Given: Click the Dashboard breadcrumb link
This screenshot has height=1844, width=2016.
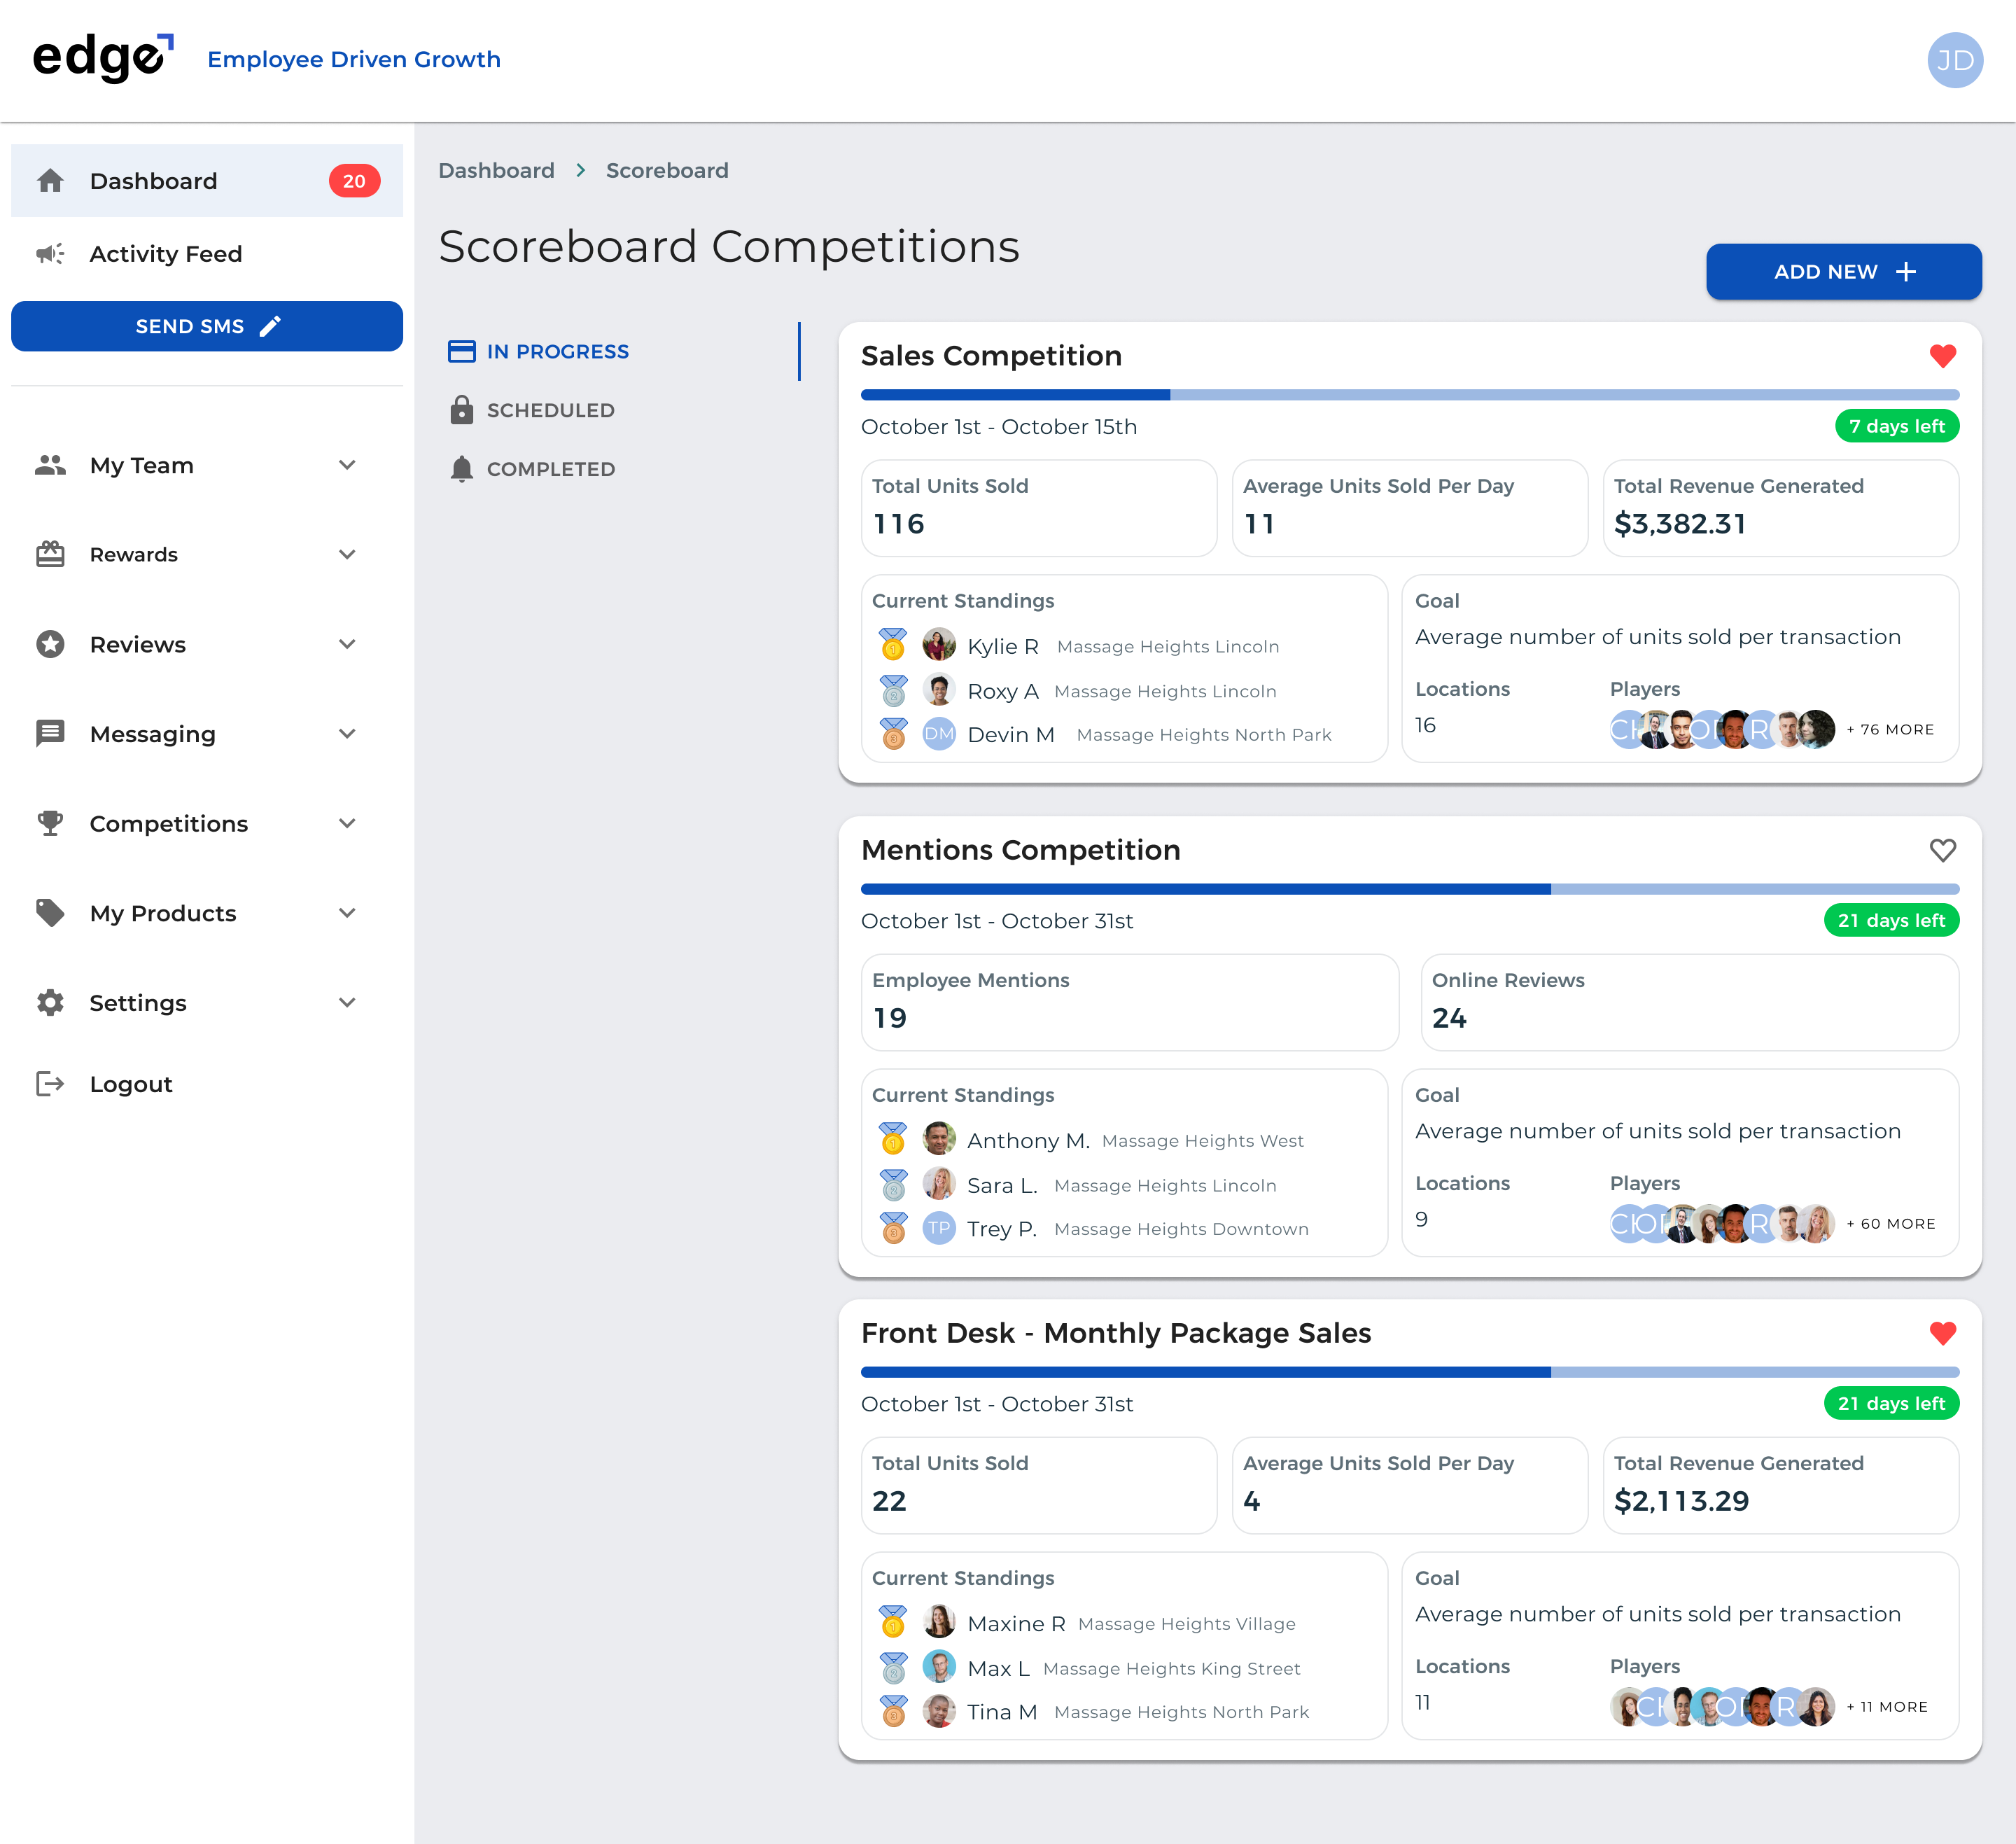Looking at the screenshot, I should pos(496,170).
